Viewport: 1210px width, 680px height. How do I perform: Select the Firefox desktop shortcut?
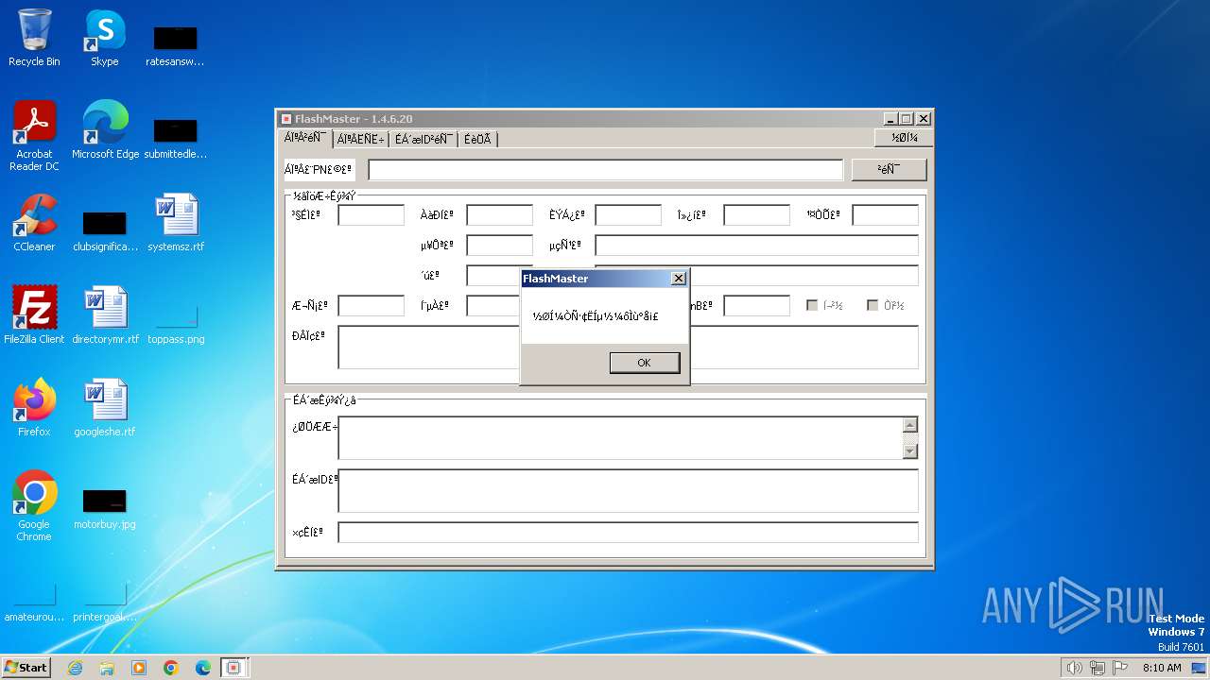click(34, 408)
